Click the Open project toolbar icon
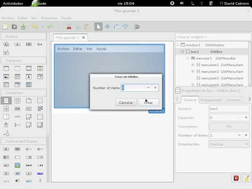 point(14,26)
